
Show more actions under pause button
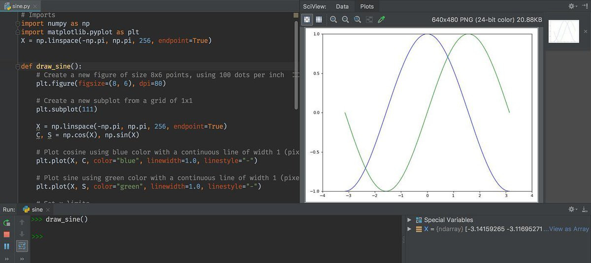[x=7, y=259]
